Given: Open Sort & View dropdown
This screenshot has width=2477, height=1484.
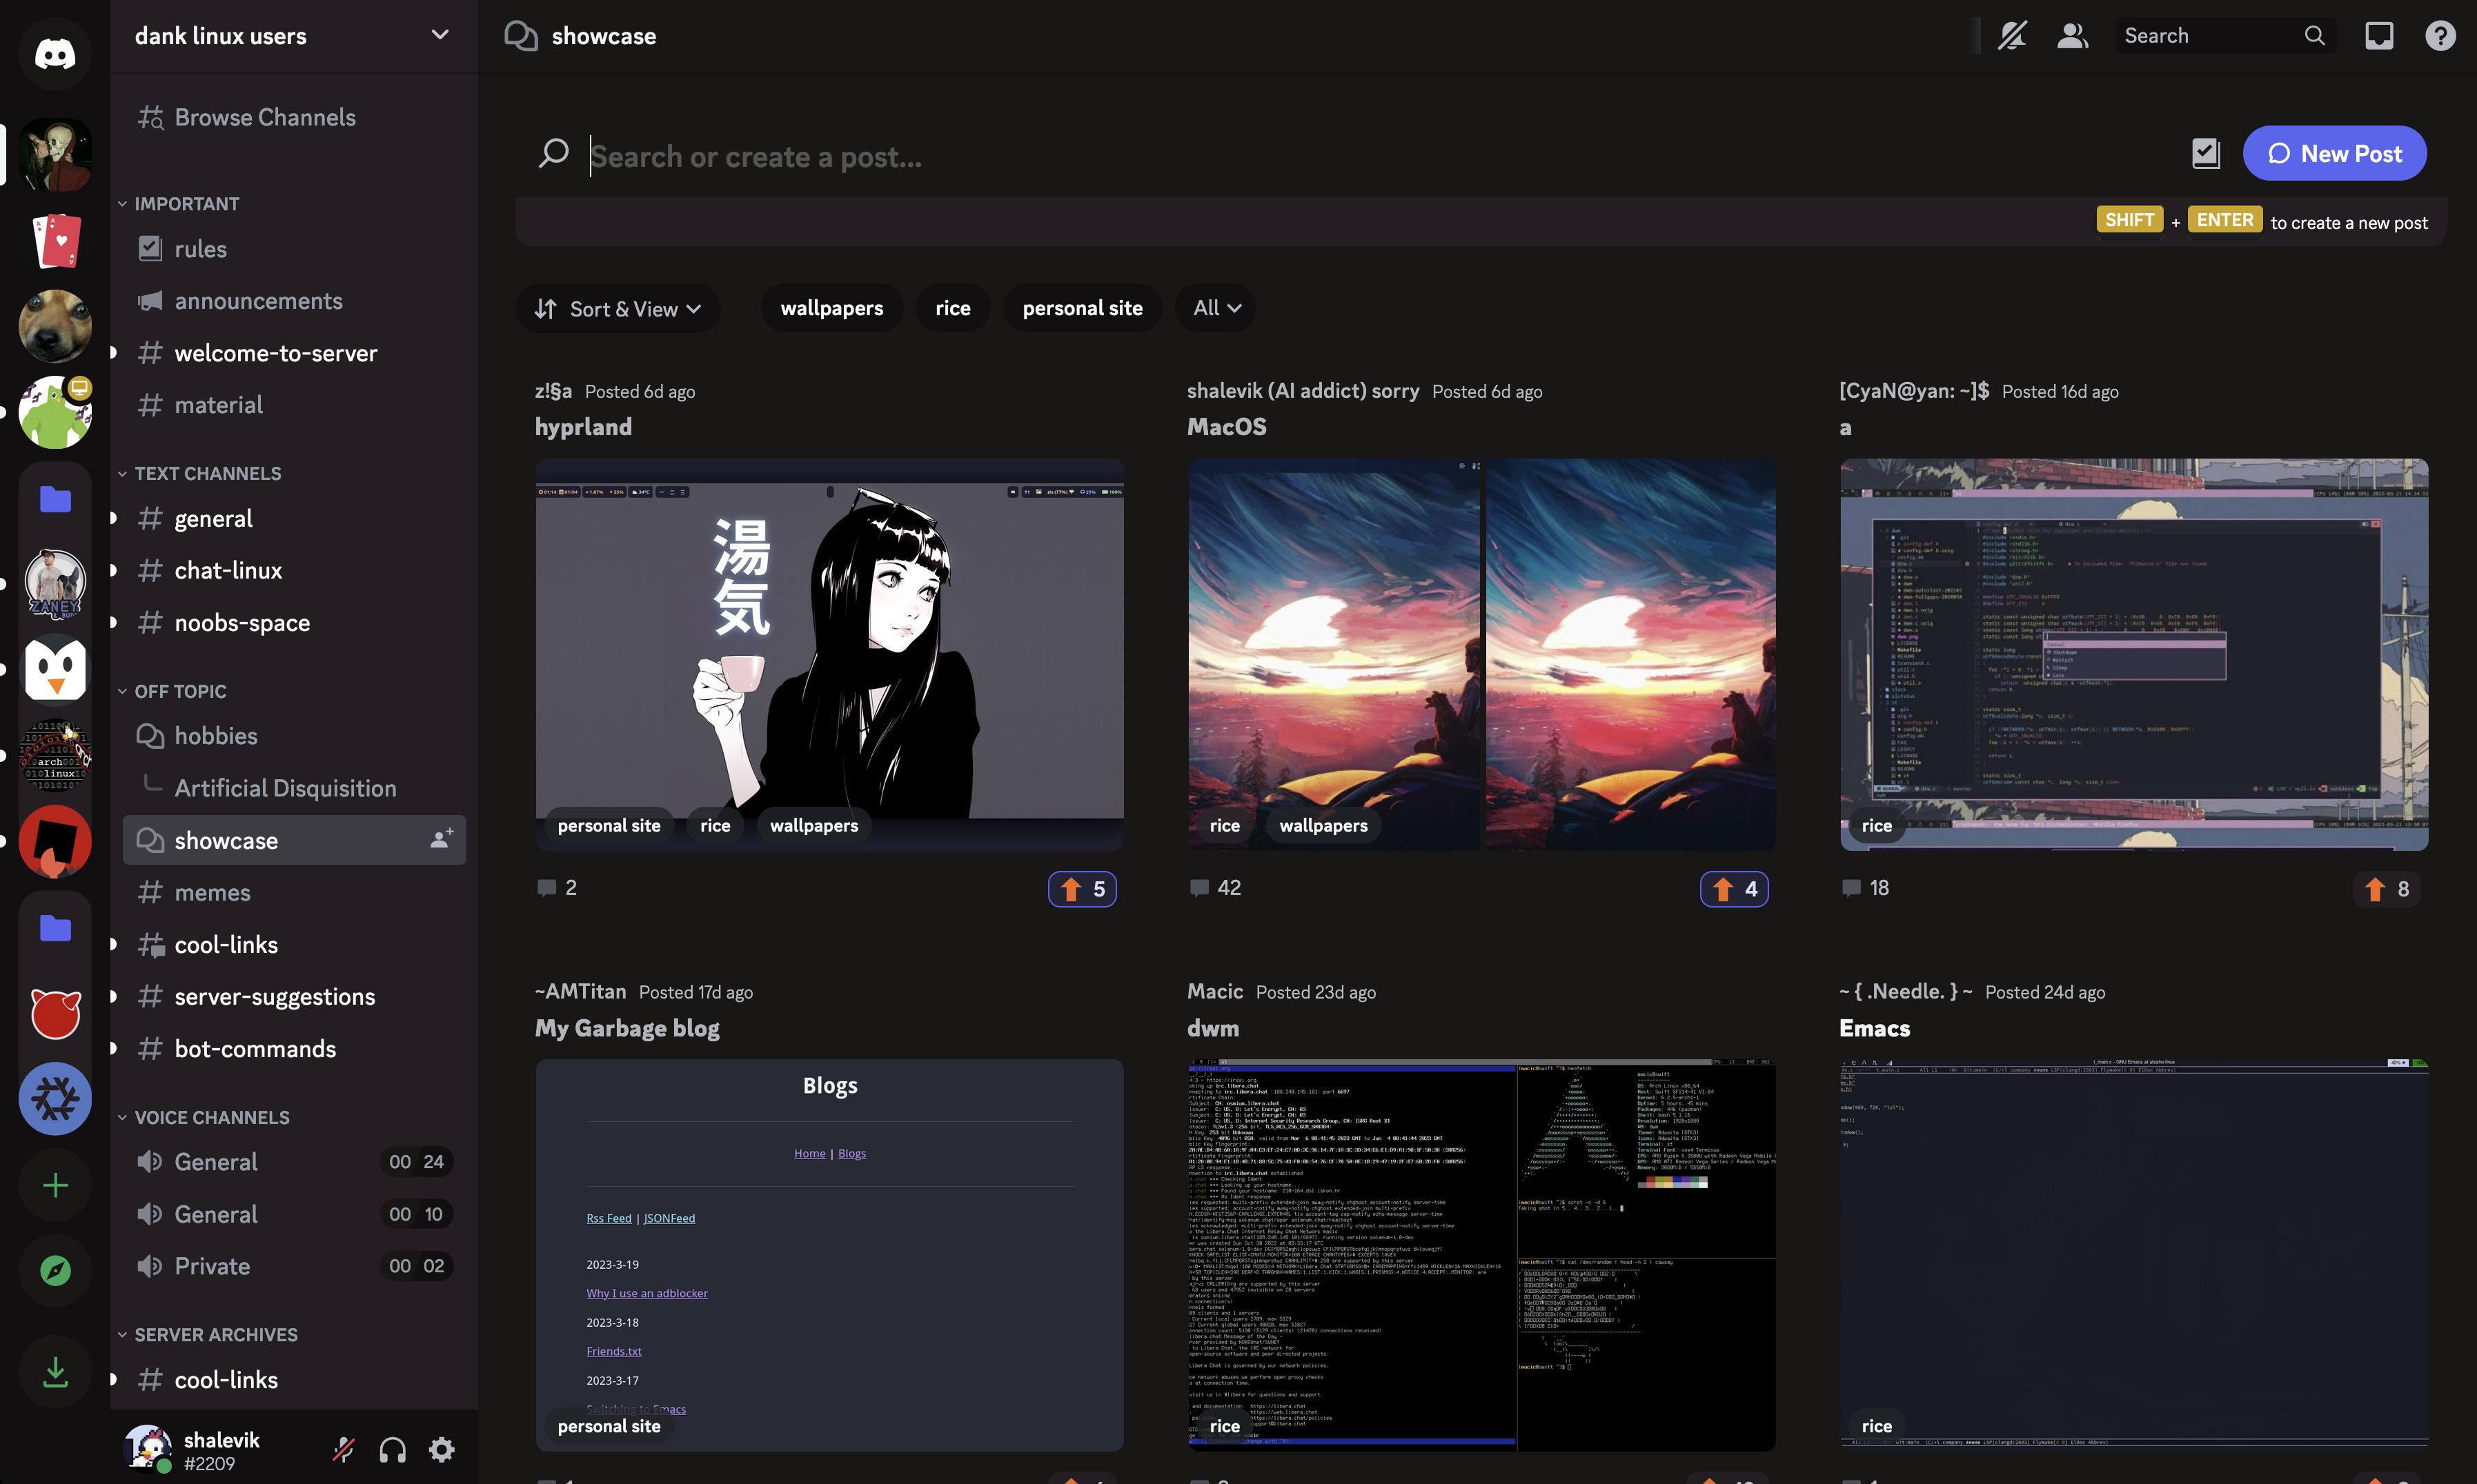Looking at the screenshot, I should click(618, 309).
